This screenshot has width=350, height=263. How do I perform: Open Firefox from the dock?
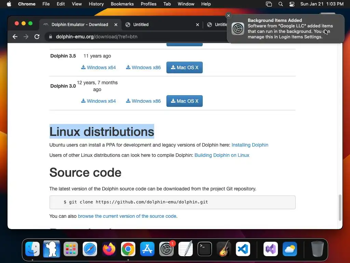click(109, 249)
